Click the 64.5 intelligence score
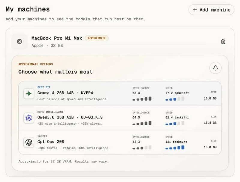 (x=136, y=117)
